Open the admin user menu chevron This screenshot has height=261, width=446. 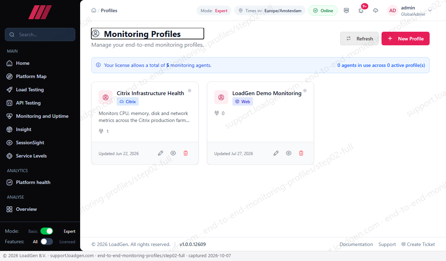click(x=430, y=10)
